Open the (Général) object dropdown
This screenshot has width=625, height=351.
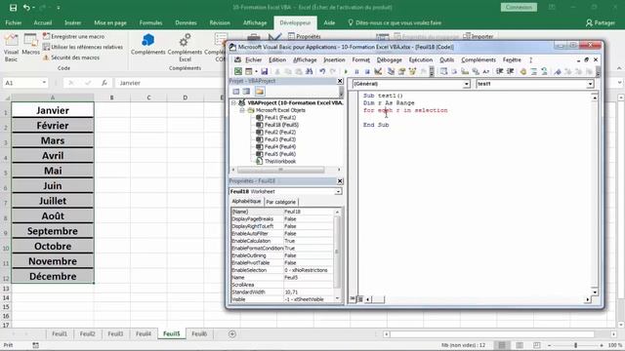point(467,84)
